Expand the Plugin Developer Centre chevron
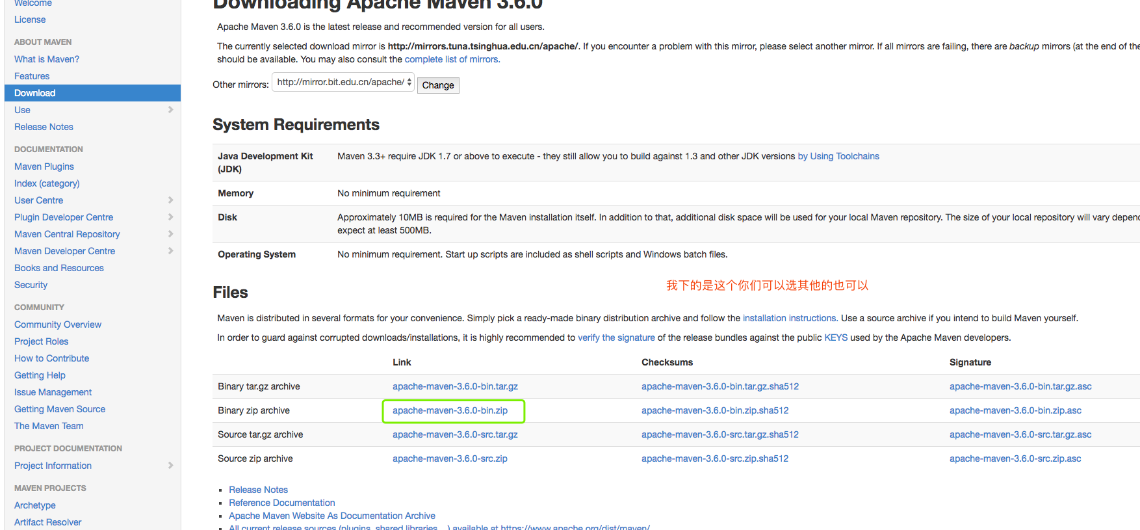The image size is (1140, 530). pyautogui.click(x=171, y=217)
